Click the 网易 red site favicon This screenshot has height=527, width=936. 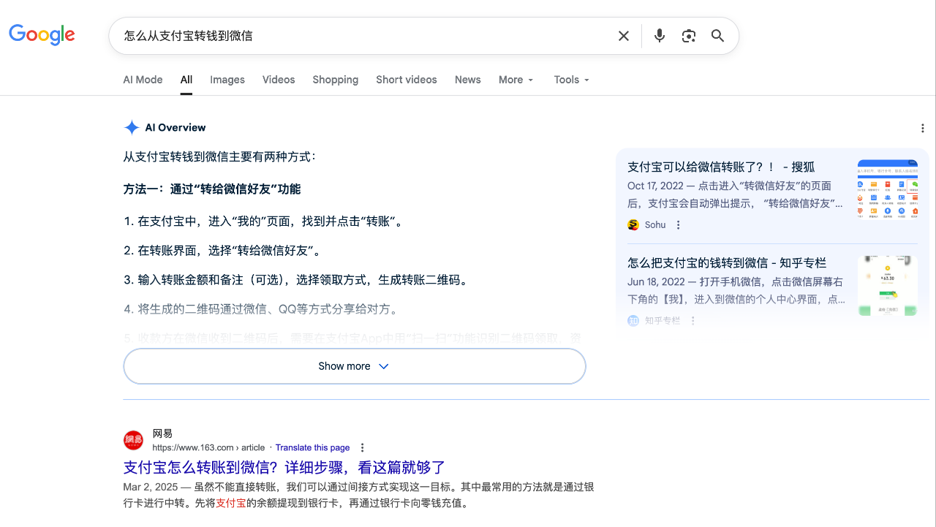(x=134, y=439)
